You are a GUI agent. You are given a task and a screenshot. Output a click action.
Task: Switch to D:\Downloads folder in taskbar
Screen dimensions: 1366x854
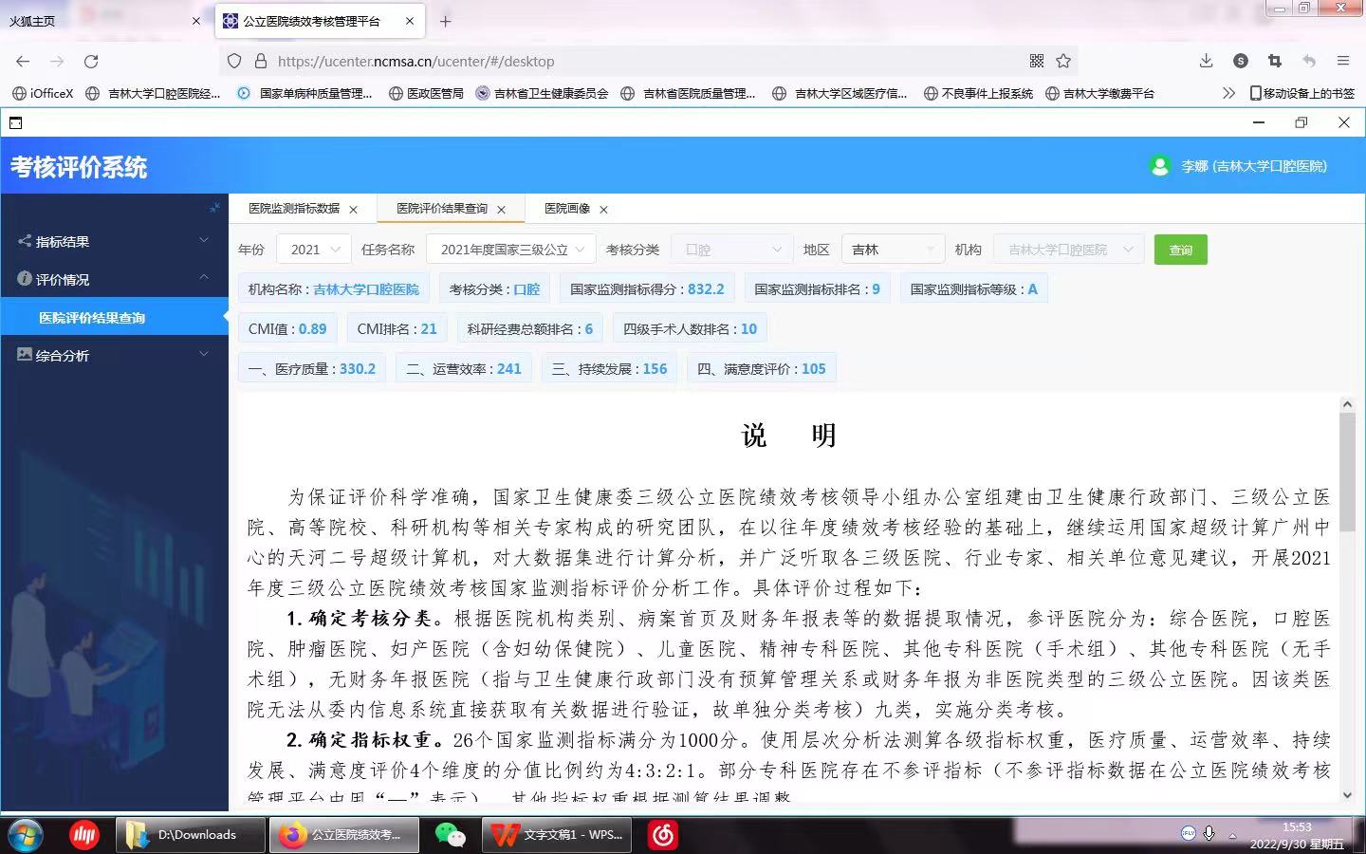click(189, 835)
